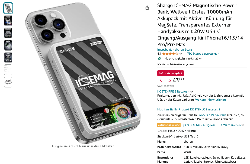Select the fourth product image thumbnail
The height and width of the screenshot is (164, 250).
point(8,45)
